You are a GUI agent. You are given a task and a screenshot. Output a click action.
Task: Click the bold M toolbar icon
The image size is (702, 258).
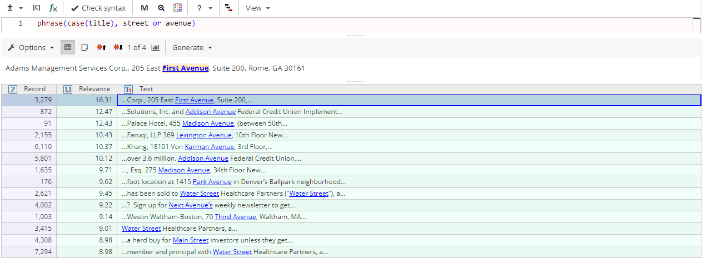pos(145,8)
